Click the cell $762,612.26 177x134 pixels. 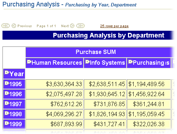click(54, 104)
